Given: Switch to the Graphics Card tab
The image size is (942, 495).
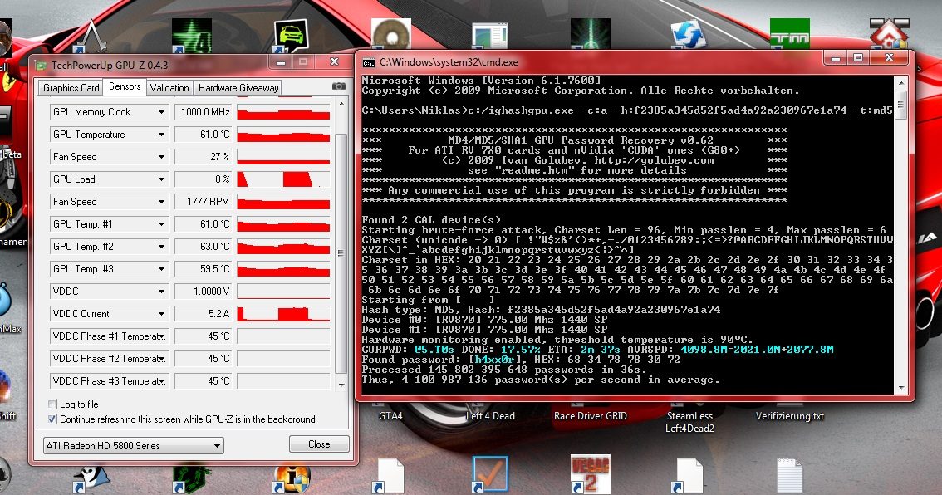Looking at the screenshot, I should point(71,88).
